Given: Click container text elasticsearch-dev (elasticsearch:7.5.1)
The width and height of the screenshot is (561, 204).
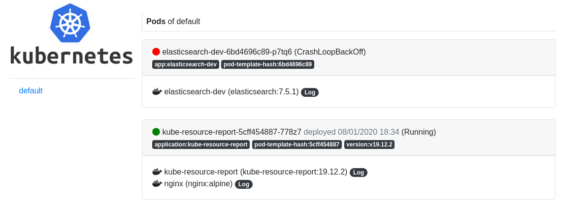Looking at the screenshot, I should coord(231,92).
